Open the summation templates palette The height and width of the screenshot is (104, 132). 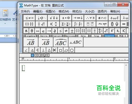pos(66,24)
